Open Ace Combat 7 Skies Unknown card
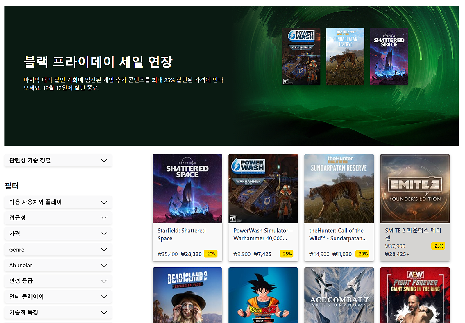Viewport: 465px width, 323px height. coord(339,295)
